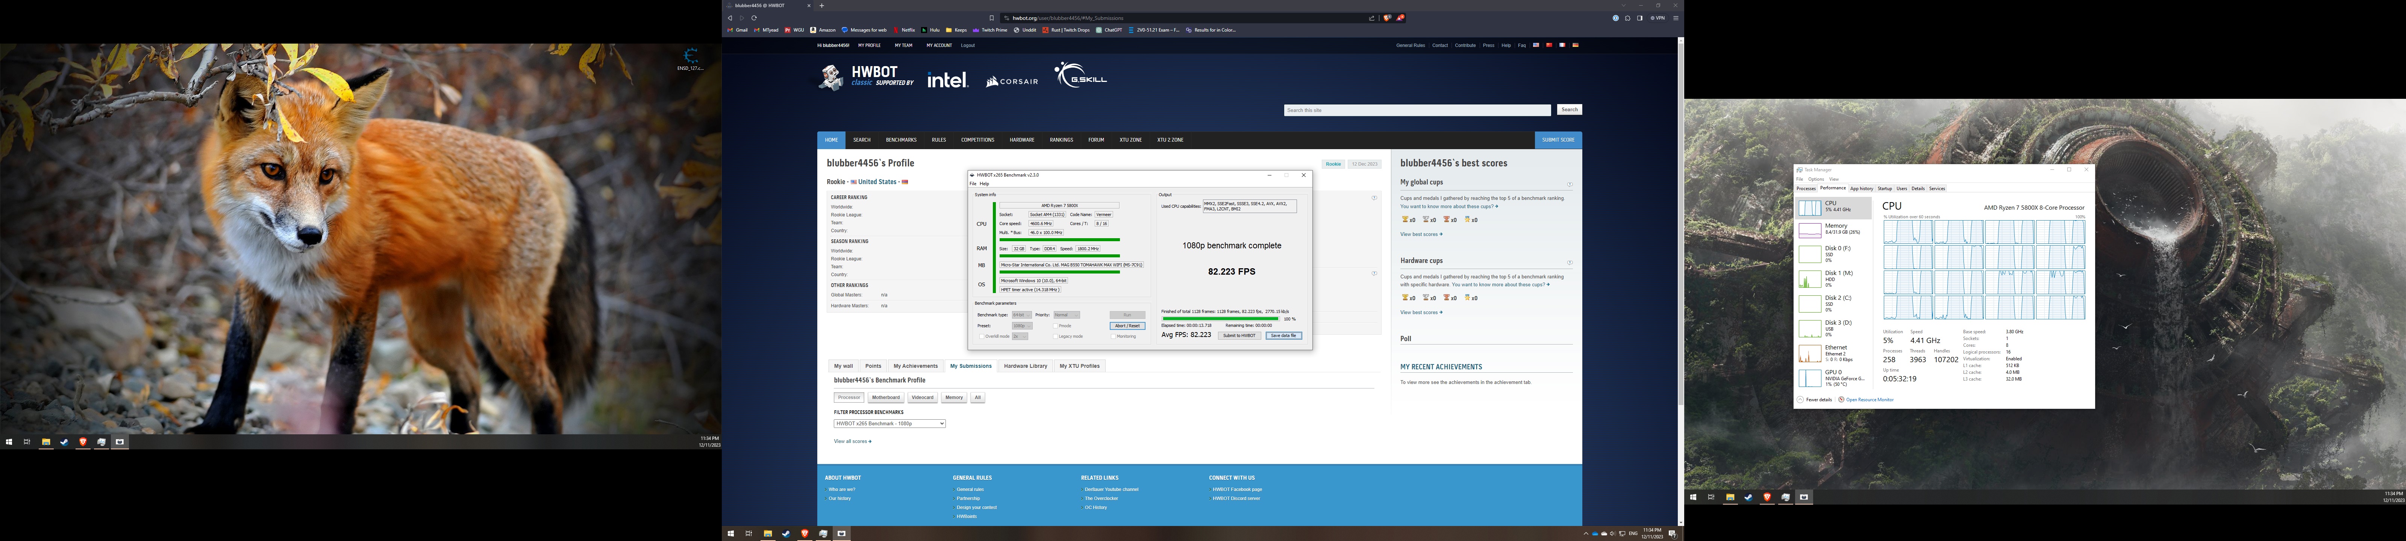The height and width of the screenshot is (541, 2406).
Task: Open Gmail bookmark
Action: pyautogui.click(x=739, y=30)
